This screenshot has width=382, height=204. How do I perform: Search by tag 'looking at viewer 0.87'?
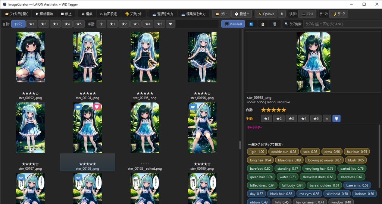[324, 160]
